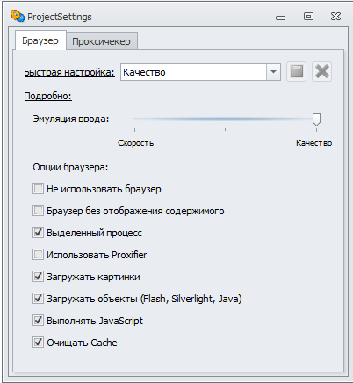Maximize the ProjectSettings window

[308, 17]
